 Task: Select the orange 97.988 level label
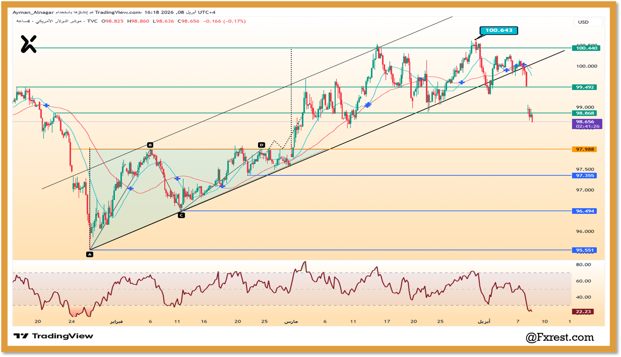tap(585, 149)
